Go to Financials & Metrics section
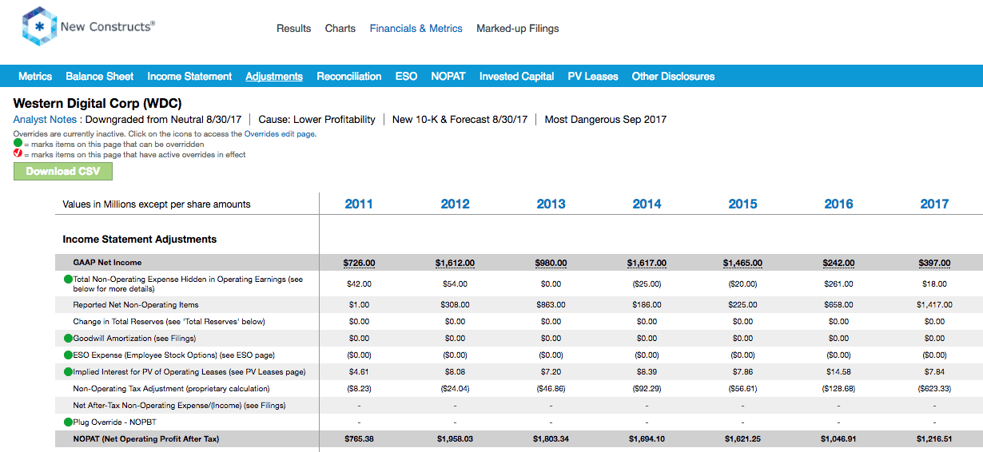Viewport: 983px width, 452px height. 416,29
